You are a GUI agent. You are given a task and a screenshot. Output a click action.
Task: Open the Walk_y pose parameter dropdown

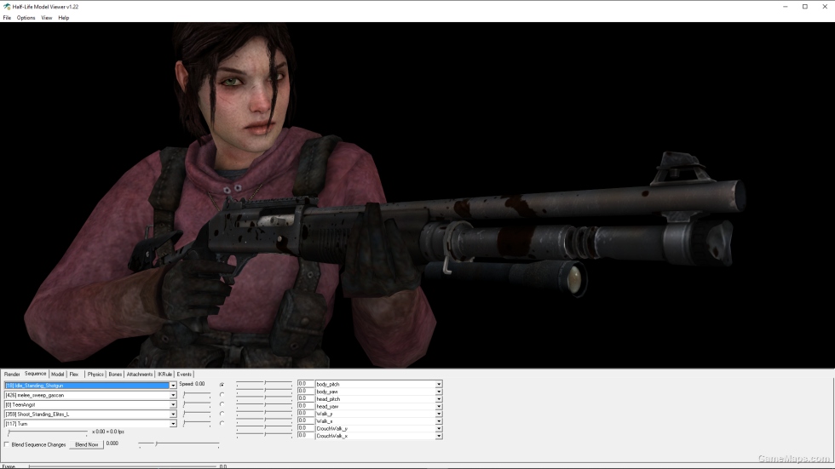[439, 414]
